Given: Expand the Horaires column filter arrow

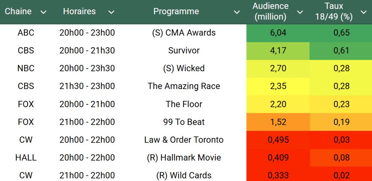Looking at the screenshot, I should 111,12.
